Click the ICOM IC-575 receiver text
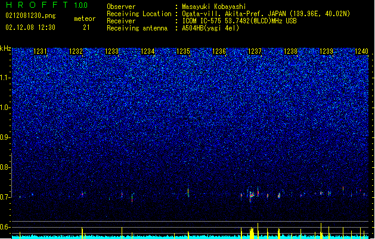 click(x=239, y=21)
